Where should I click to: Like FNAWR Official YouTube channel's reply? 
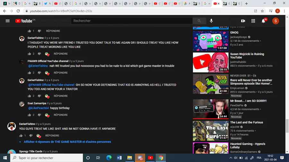point(29,73)
